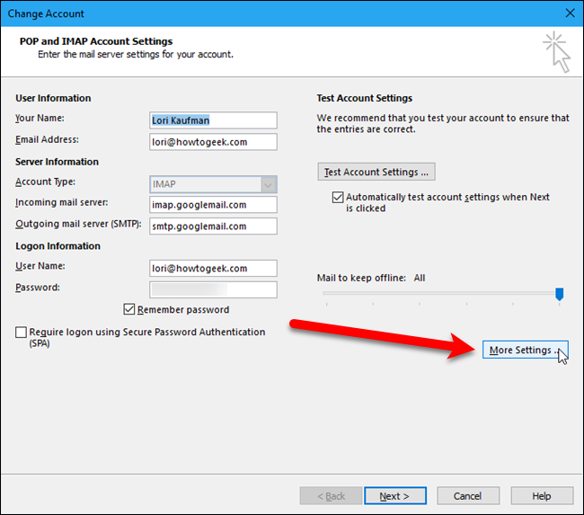The width and height of the screenshot is (584, 515).
Task: Click the cursor-click icon in the header
Action: 557,52
